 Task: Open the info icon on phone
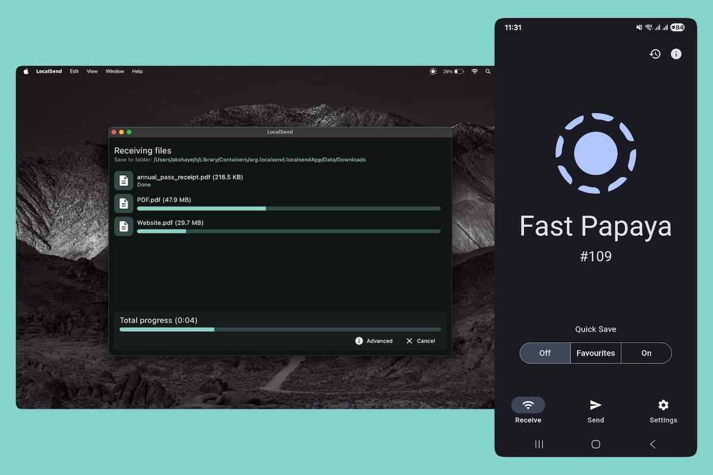point(676,54)
